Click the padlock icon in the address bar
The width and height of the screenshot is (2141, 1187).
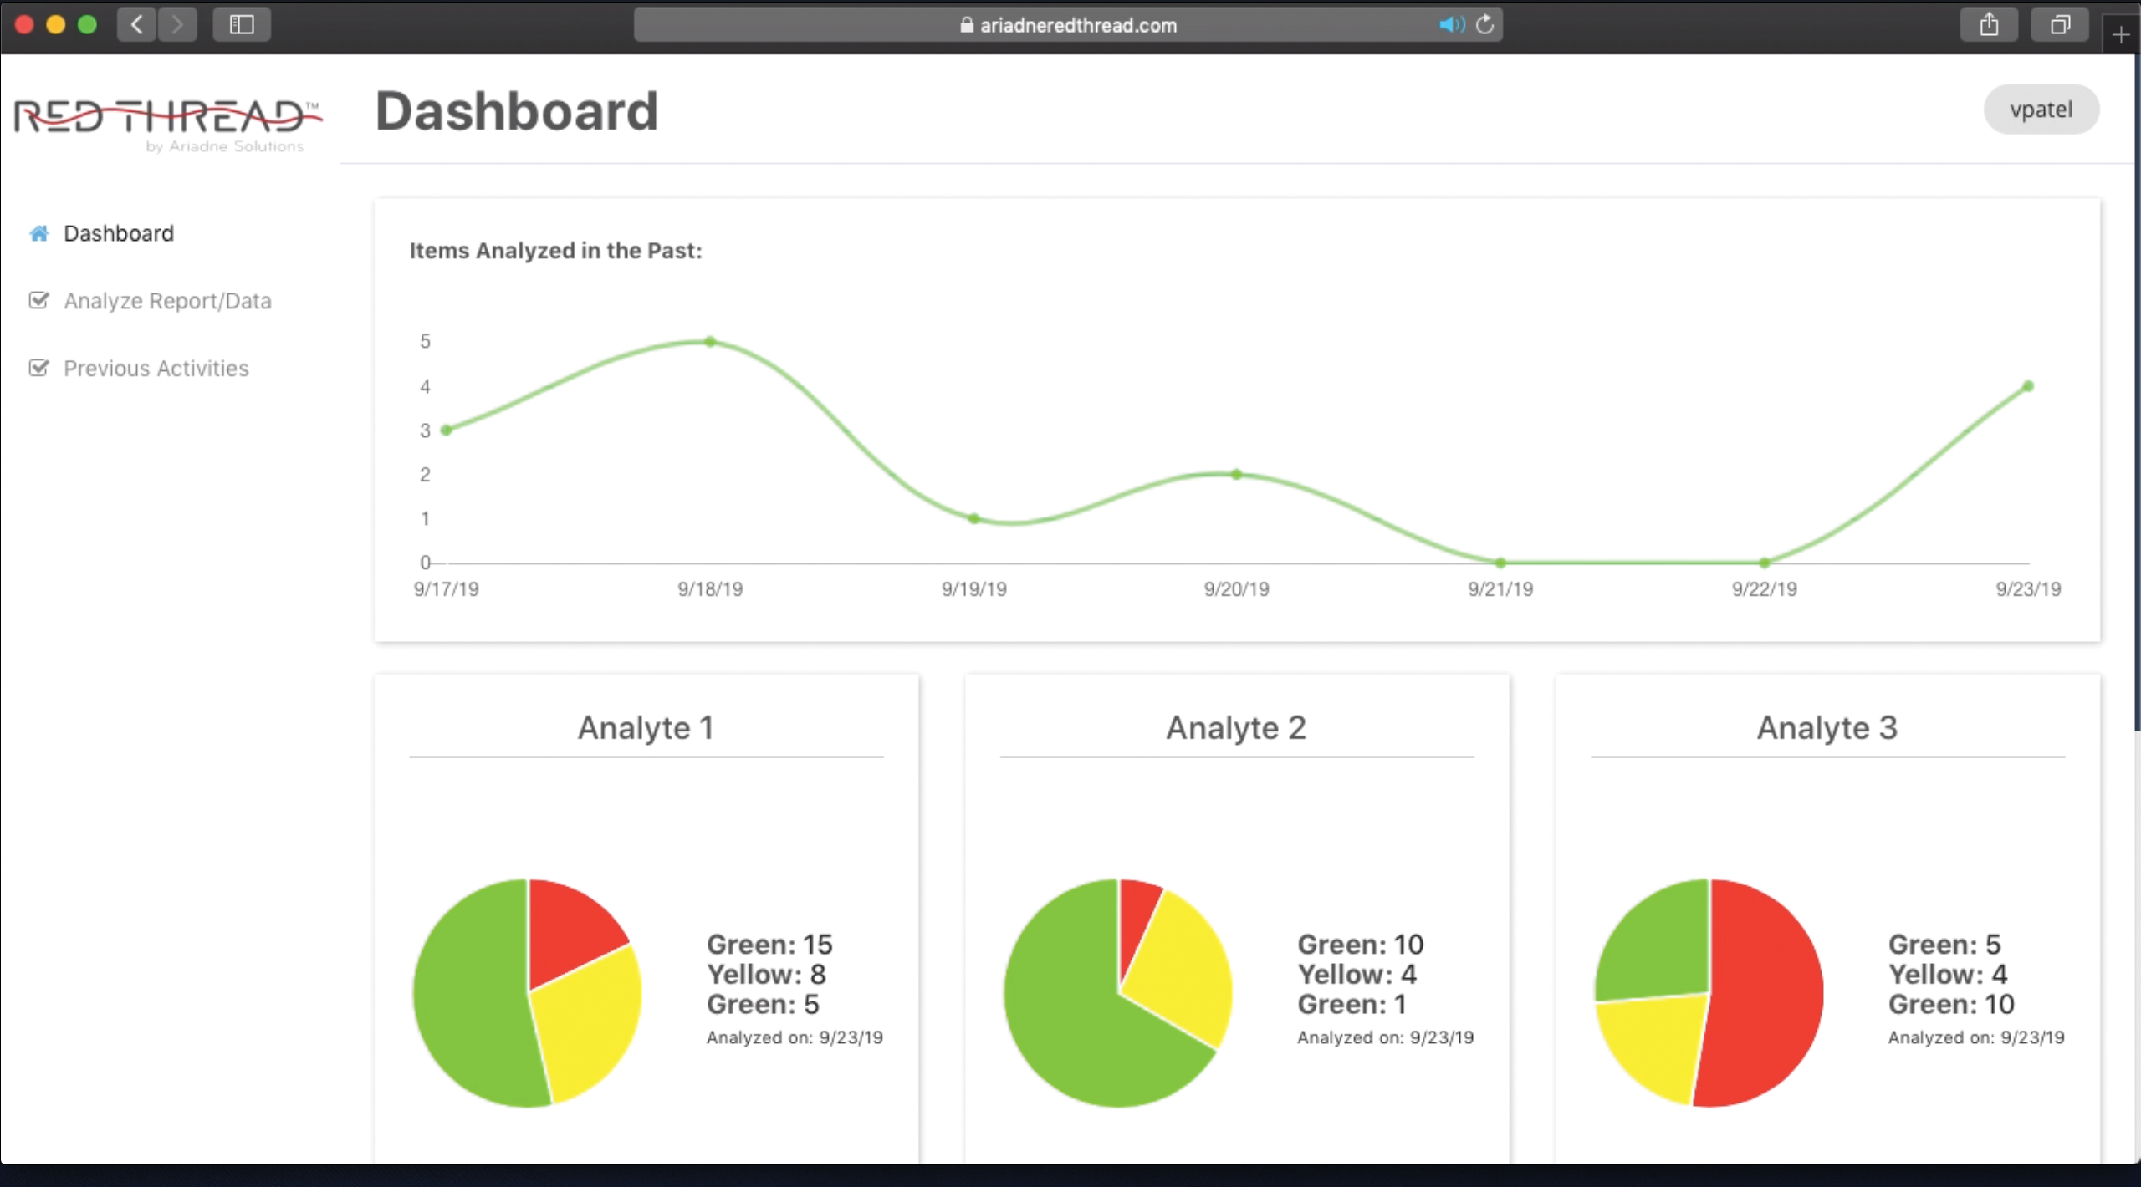pos(966,24)
